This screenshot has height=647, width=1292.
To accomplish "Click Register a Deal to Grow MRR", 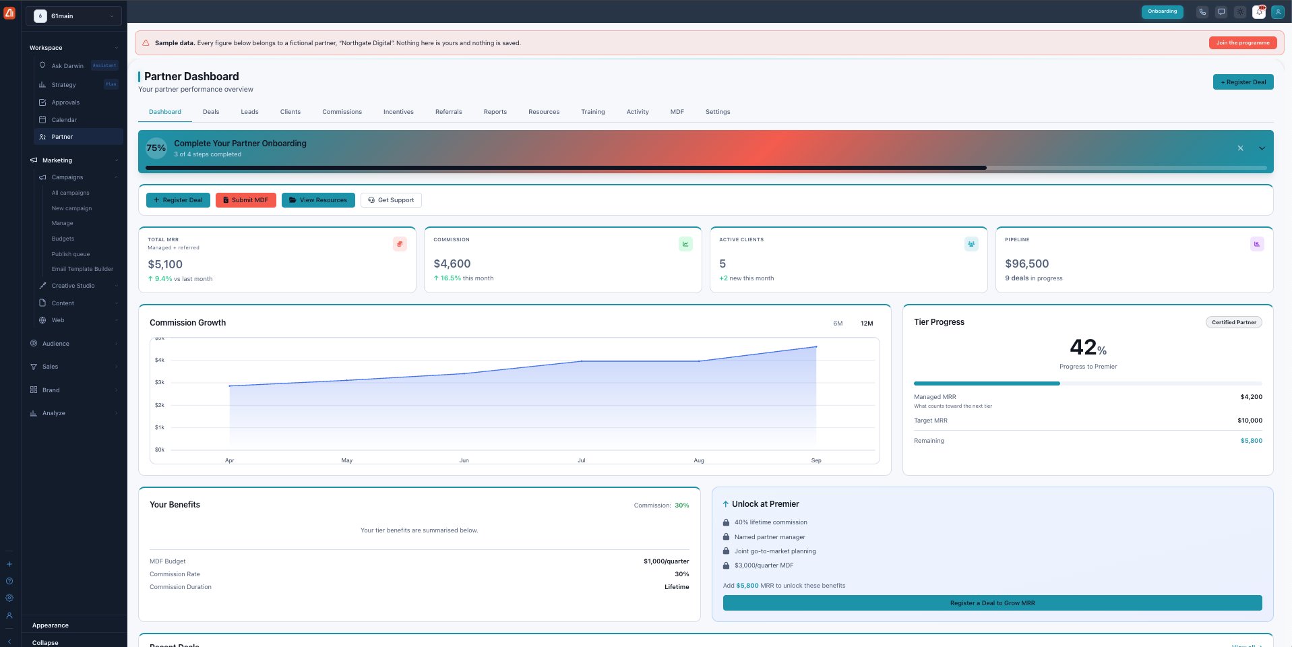I will click(x=992, y=603).
